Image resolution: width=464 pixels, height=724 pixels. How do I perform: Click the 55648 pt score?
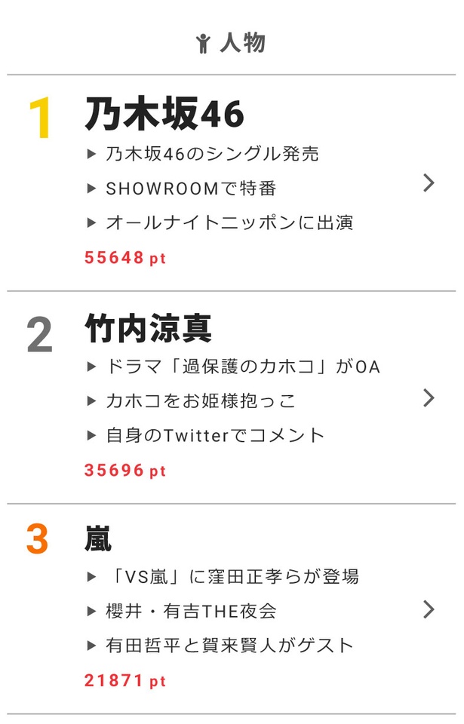click(x=124, y=258)
